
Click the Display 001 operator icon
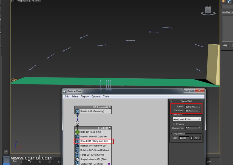tap(77, 164)
